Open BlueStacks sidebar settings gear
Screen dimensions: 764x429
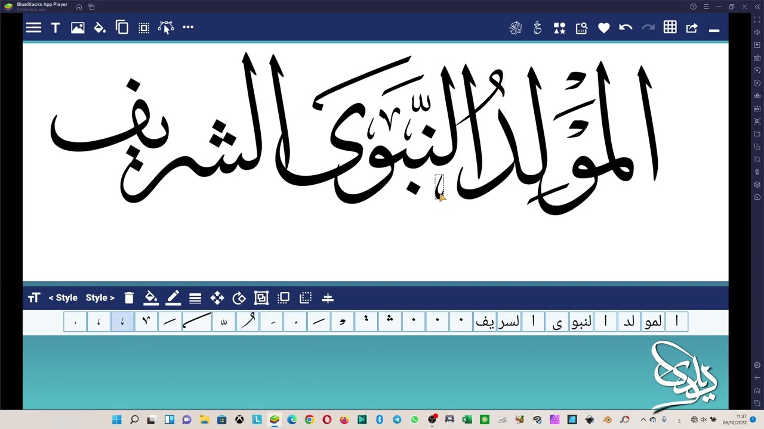[757, 365]
